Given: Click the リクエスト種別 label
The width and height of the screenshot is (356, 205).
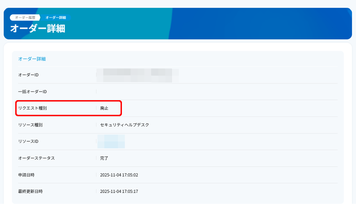Looking at the screenshot, I should pyautogui.click(x=32, y=108).
